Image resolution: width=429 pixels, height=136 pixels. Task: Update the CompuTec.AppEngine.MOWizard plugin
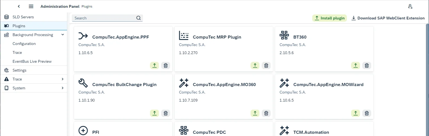pyautogui.click(x=355, y=113)
